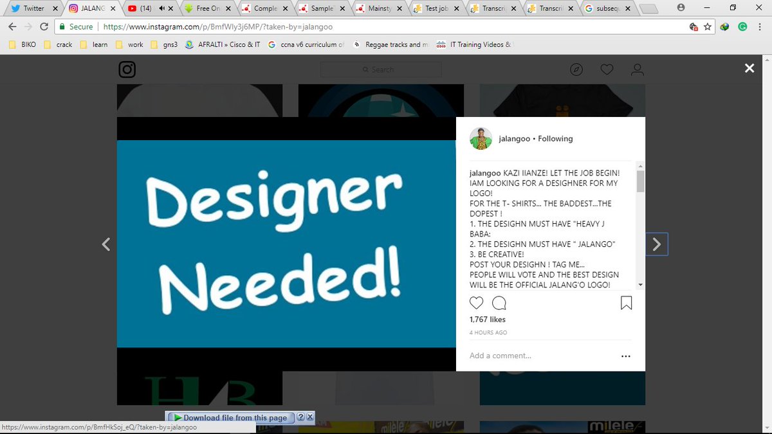
Task: Close the download bar X icon
Action: click(309, 417)
